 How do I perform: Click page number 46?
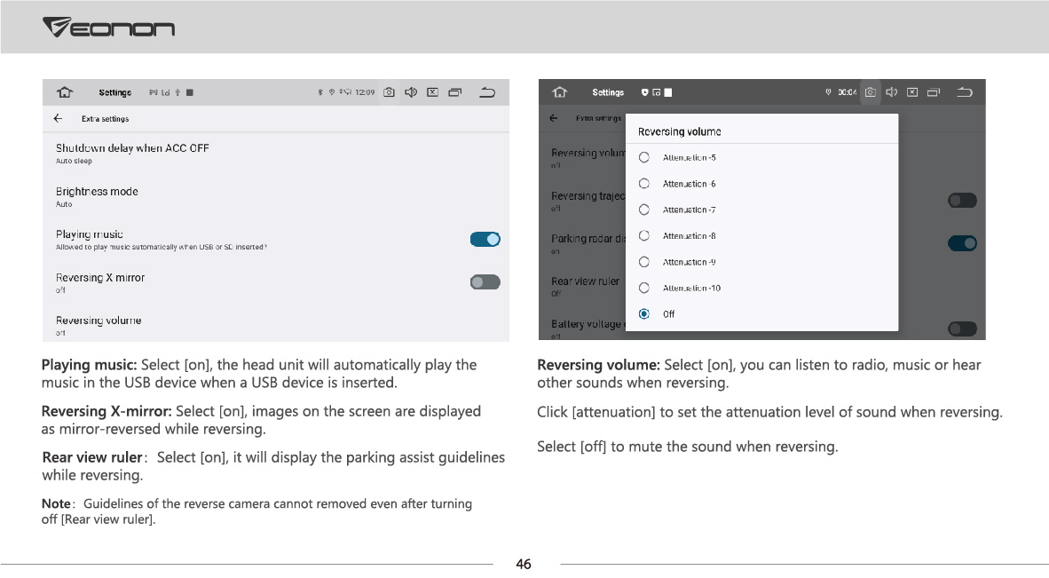coord(524,564)
